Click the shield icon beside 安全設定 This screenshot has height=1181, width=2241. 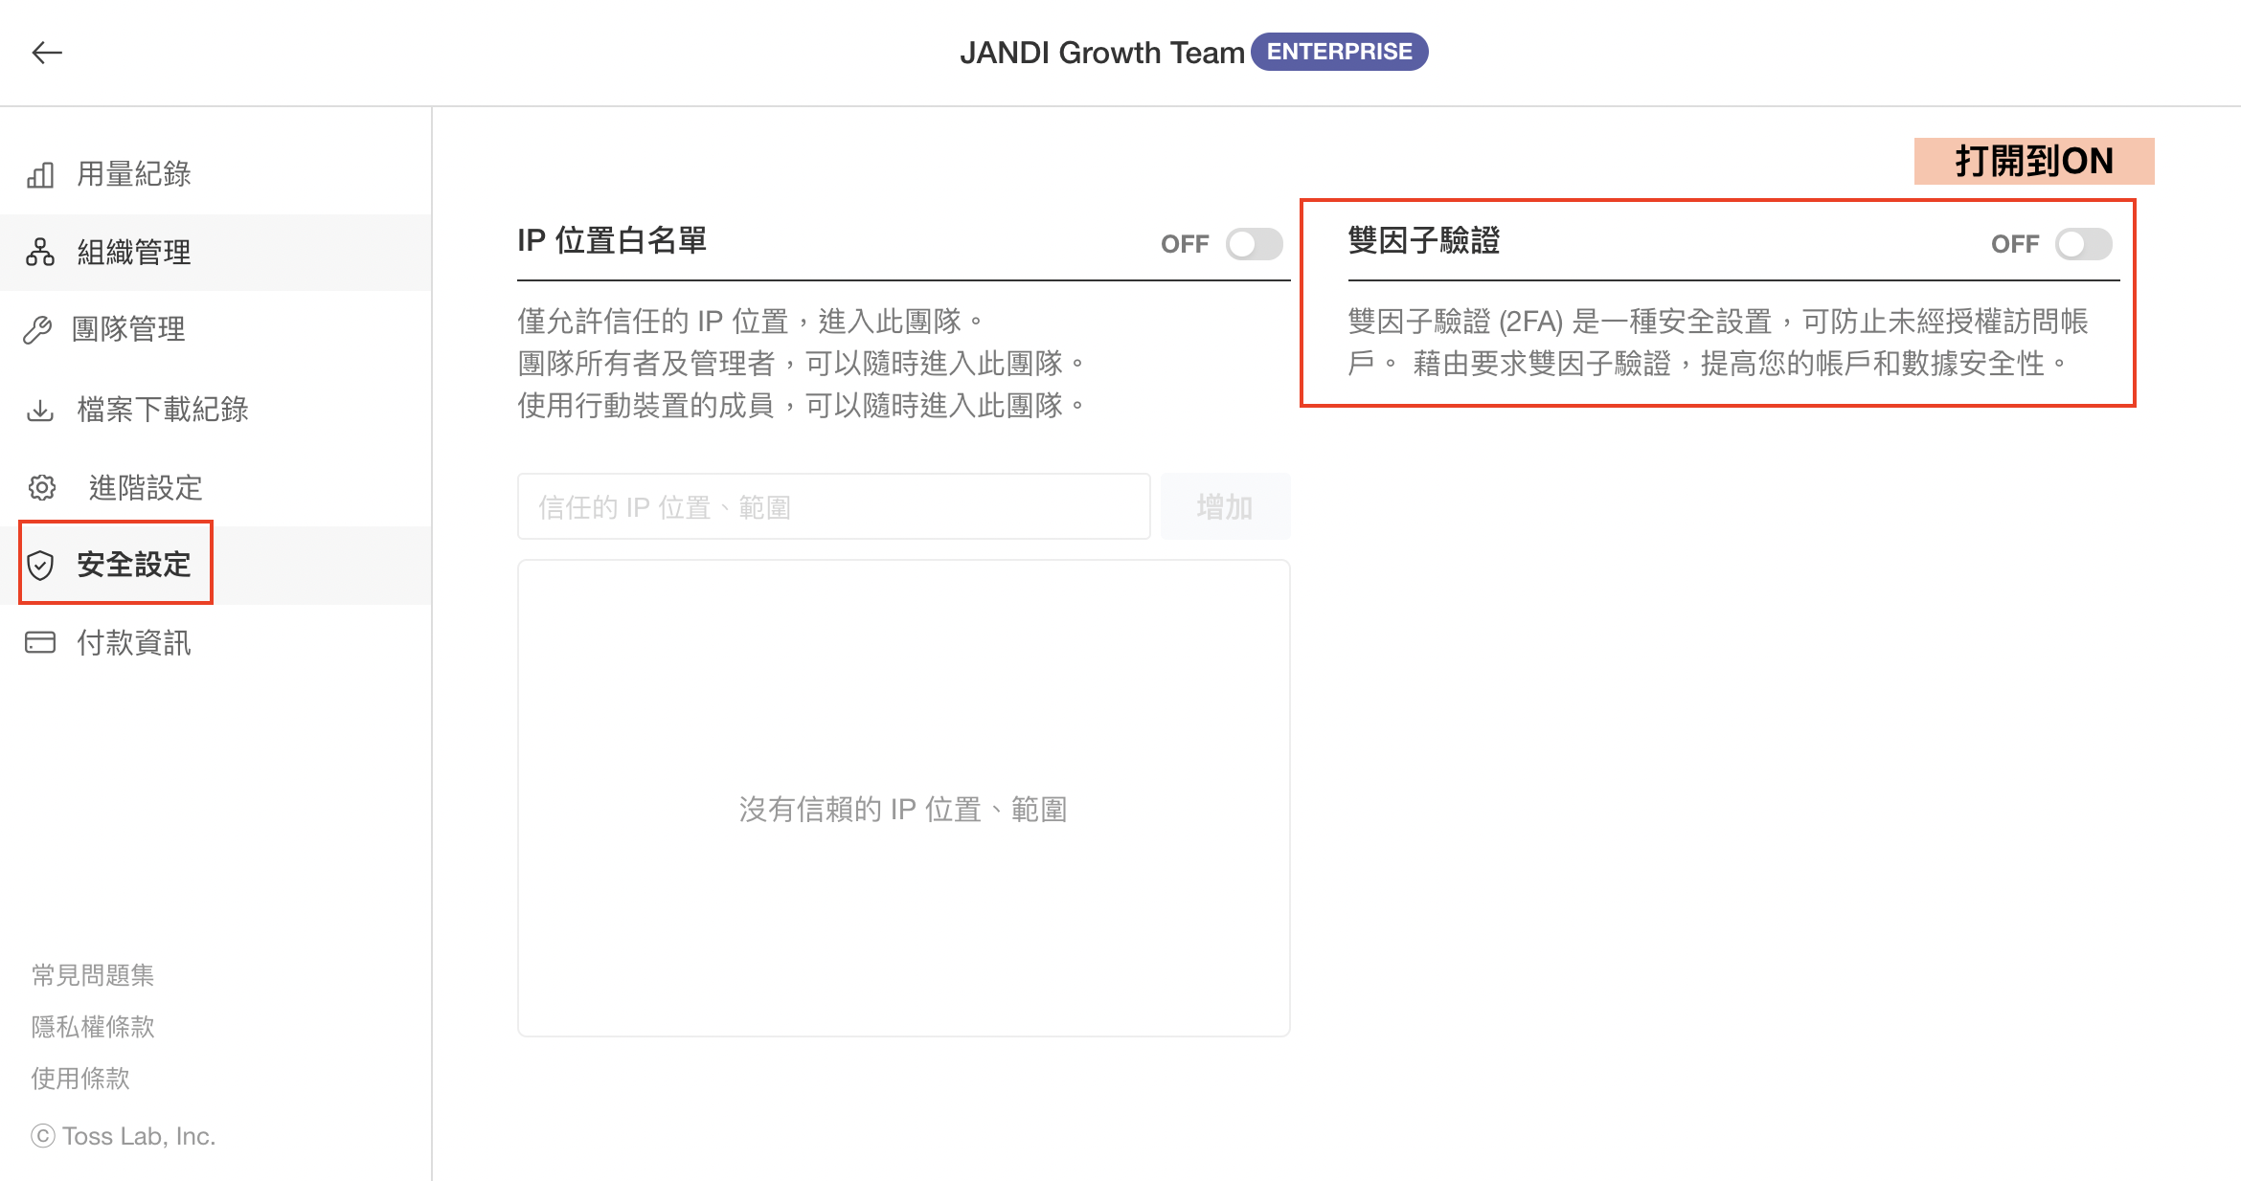40,566
